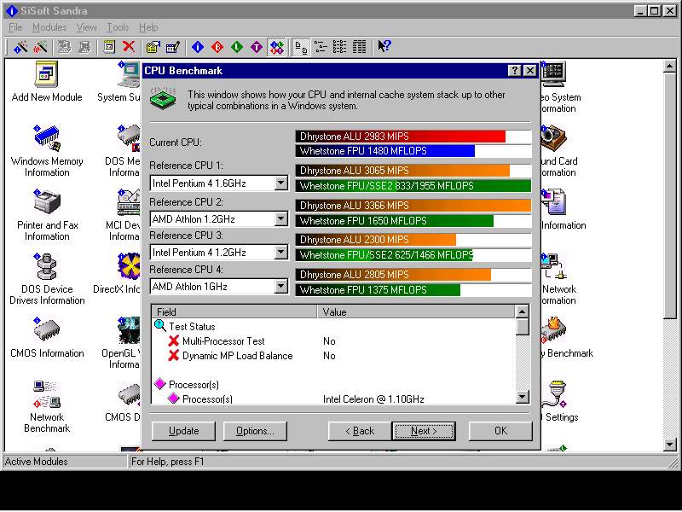This screenshot has width=682, height=512.
Task: Launch the blue information wizard toolbar icon
Action: point(20,47)
